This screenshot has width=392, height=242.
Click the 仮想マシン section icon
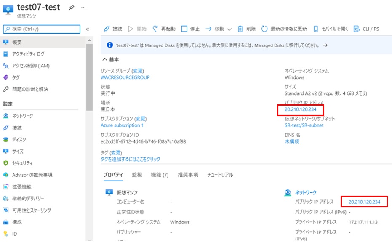pyautogui.click(x=109, y=192)
